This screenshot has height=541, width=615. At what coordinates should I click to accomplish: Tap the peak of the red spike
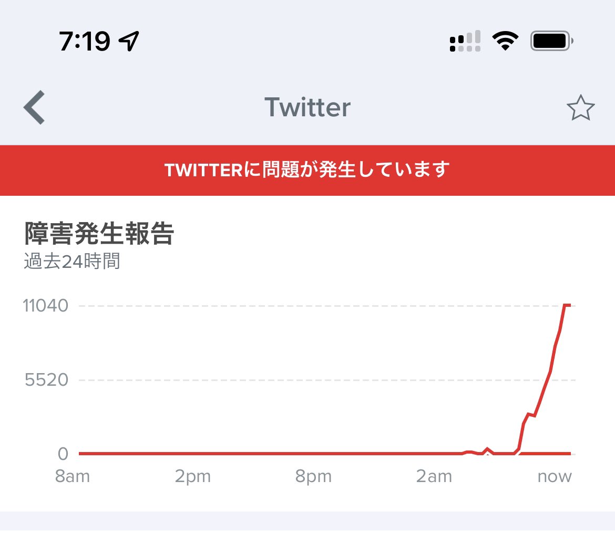567,305
